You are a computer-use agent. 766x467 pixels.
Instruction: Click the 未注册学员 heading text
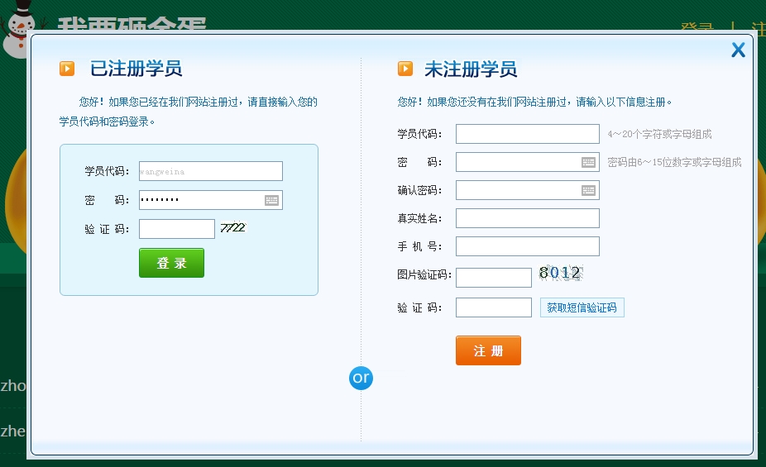pos(471,69)
